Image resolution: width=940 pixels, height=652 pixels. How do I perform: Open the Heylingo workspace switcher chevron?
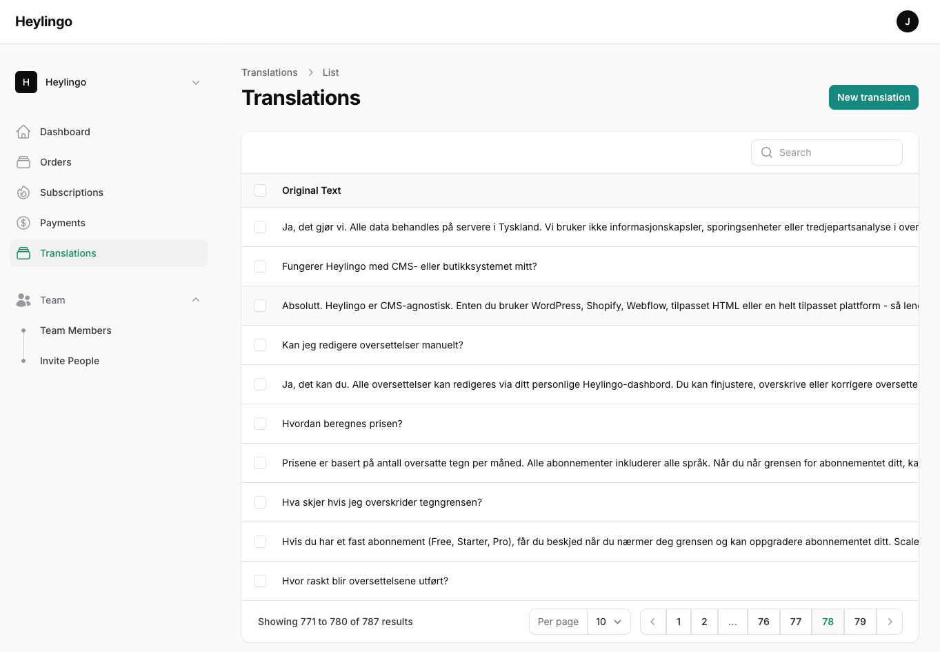196,82
